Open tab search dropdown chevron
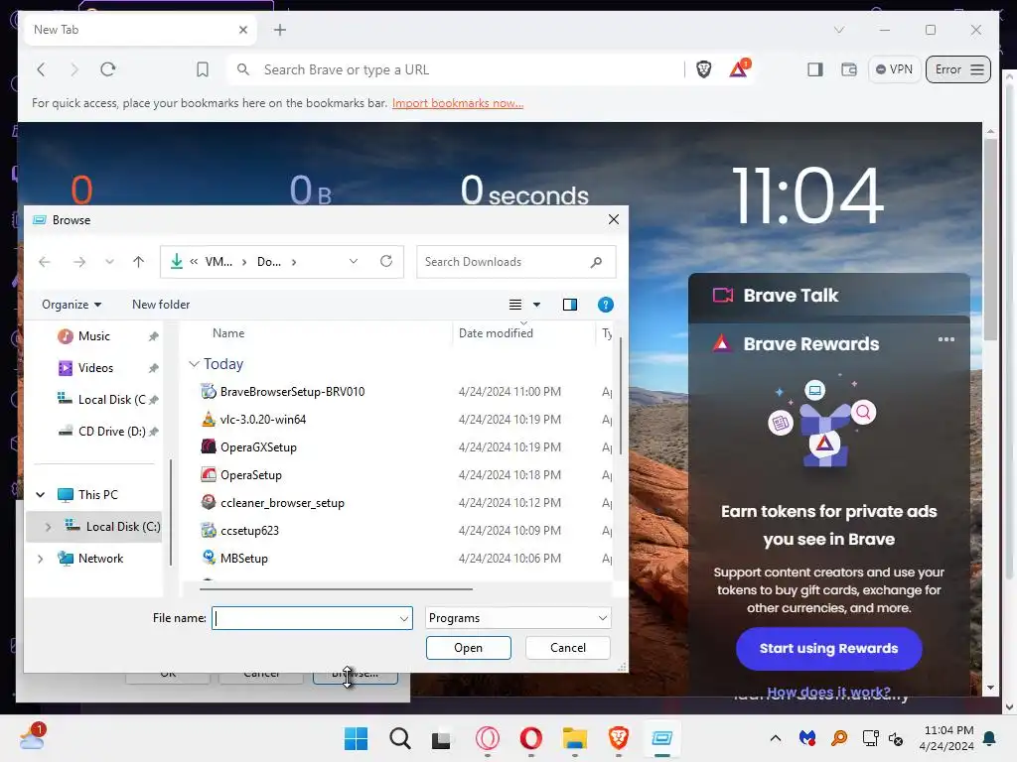This screenshot has height=762, width=1017. click(838, 30)
